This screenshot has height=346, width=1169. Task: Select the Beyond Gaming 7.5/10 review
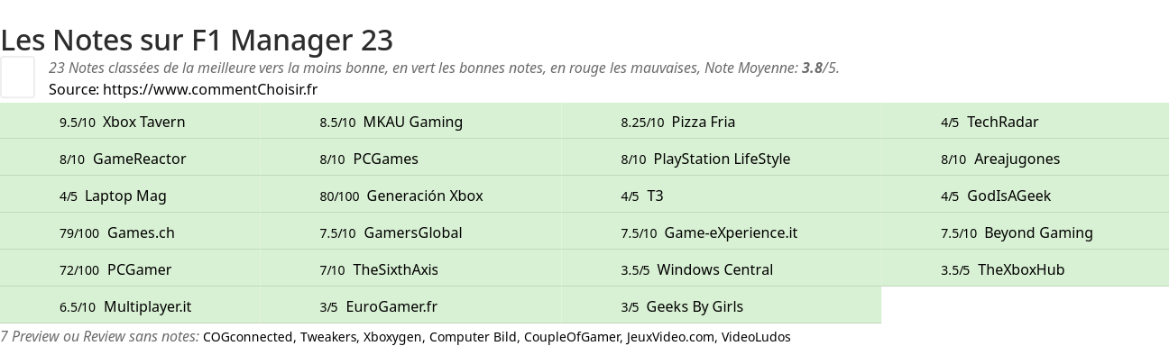pos(1025,232)
